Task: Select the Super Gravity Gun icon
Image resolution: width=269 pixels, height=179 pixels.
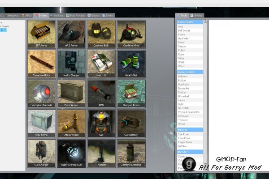Action: (71, 153)
